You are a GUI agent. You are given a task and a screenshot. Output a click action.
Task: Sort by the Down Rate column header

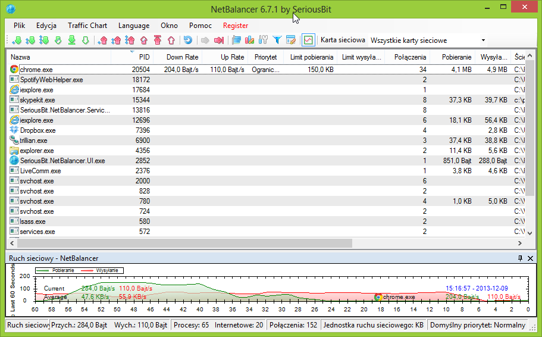pos(178,57)
